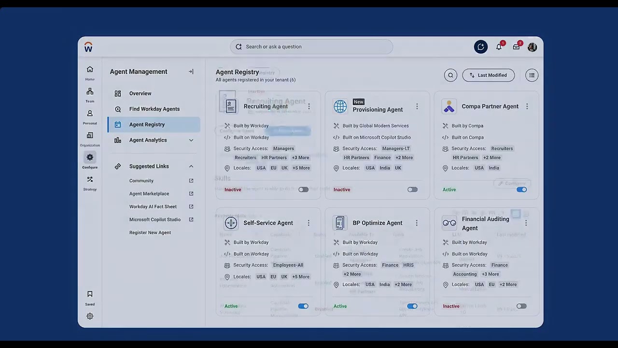
Task: Expand +3 More on Financial Auditing security
Action: click(x=490, y=274)
